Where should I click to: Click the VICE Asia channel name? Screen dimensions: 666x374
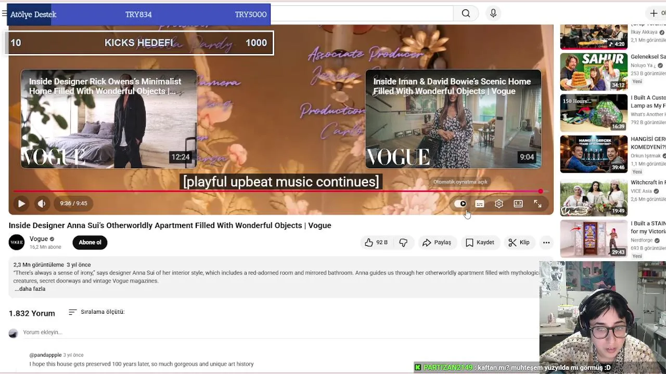click(641, 191)
